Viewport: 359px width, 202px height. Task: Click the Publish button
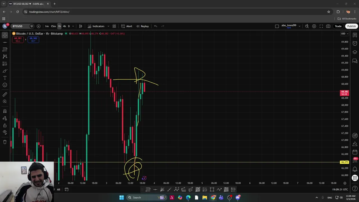pos(351,26)
